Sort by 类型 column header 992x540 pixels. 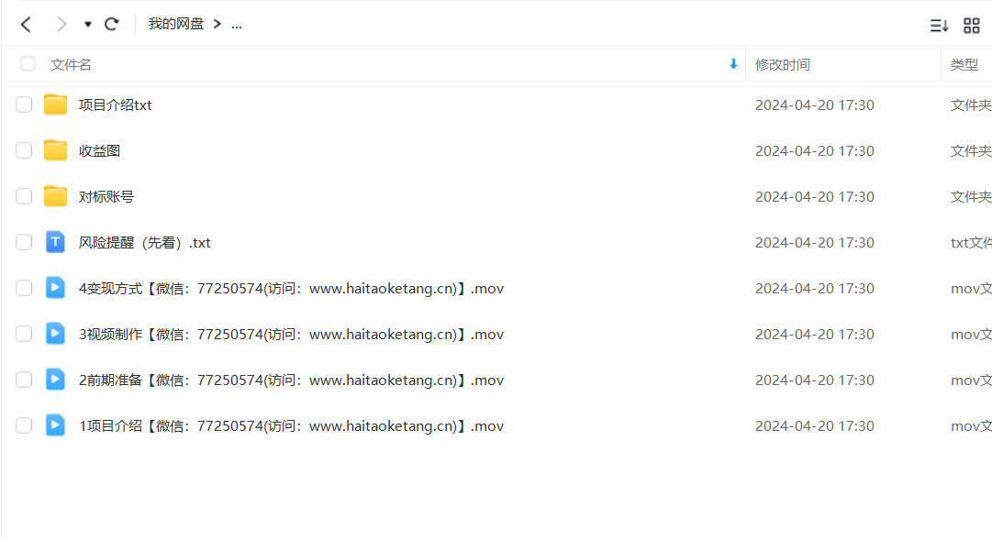pyautogui.click(x=964, y=64)
